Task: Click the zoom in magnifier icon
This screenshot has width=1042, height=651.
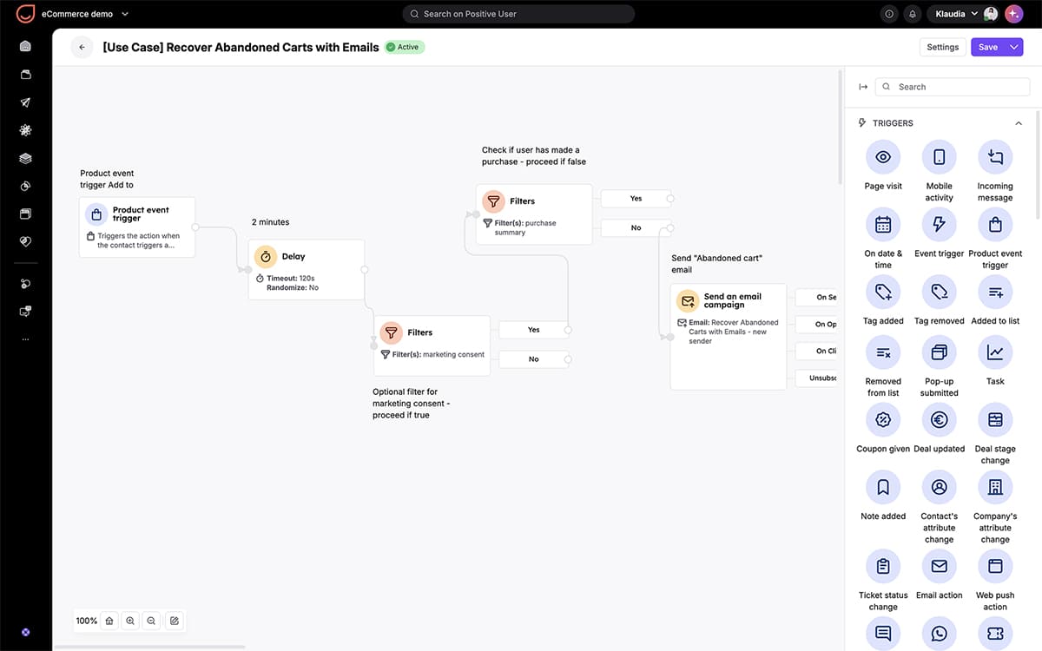Action: pos(130,621)
